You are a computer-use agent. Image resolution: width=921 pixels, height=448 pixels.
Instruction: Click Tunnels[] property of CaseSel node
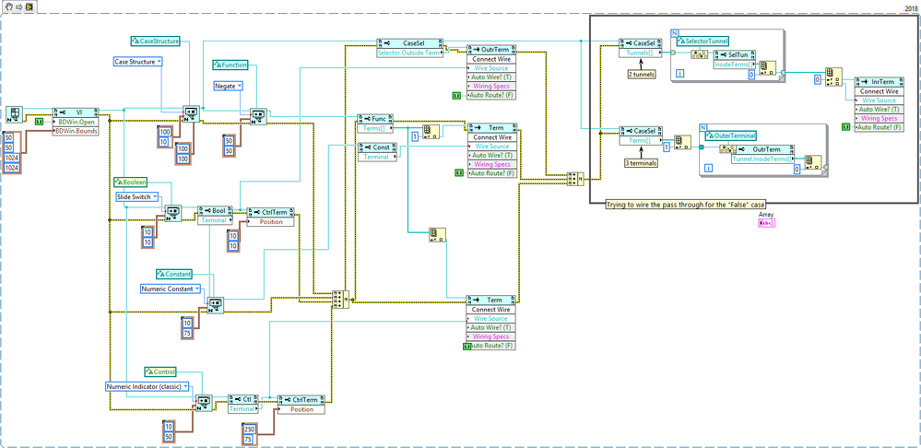(640, 53)
